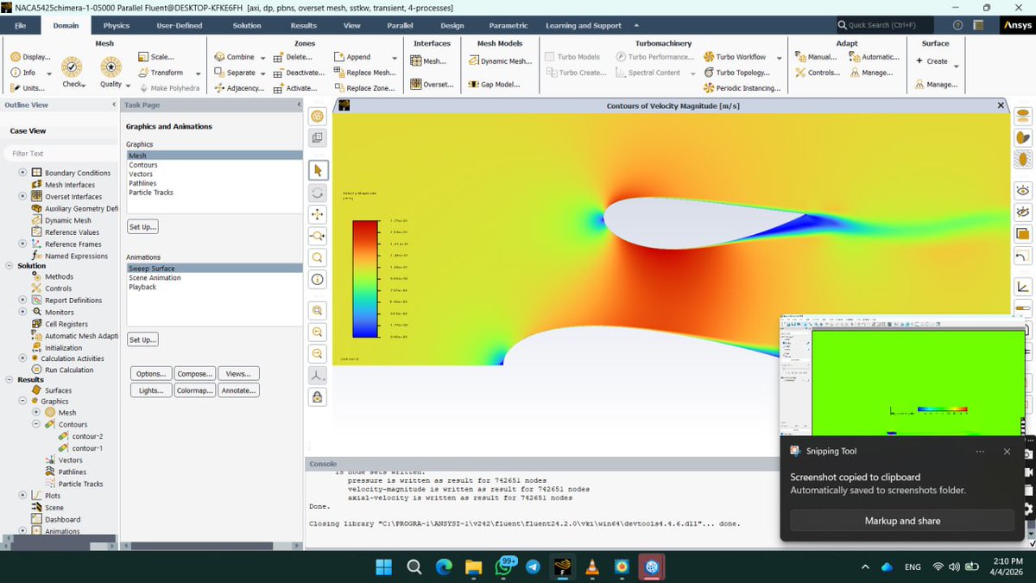Select the translate view tool
Image resolution: width=1036 pixels, height=583 pixels.
318,214
